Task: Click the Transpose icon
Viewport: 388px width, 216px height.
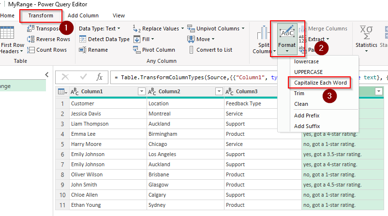Action: (30, 29)
